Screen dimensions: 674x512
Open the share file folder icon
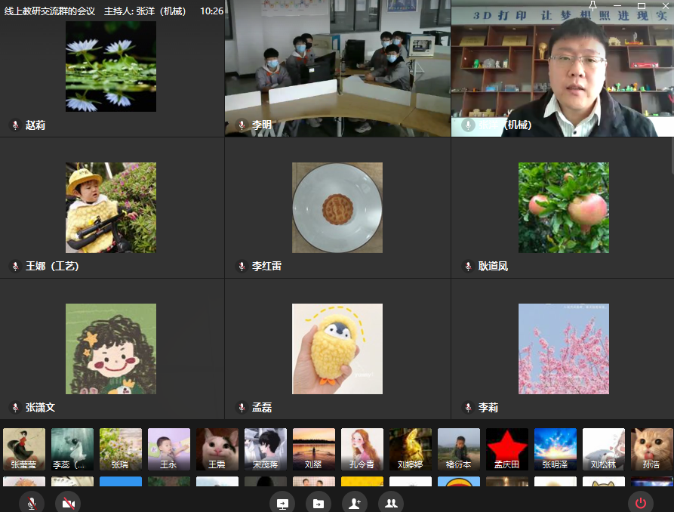319,503
